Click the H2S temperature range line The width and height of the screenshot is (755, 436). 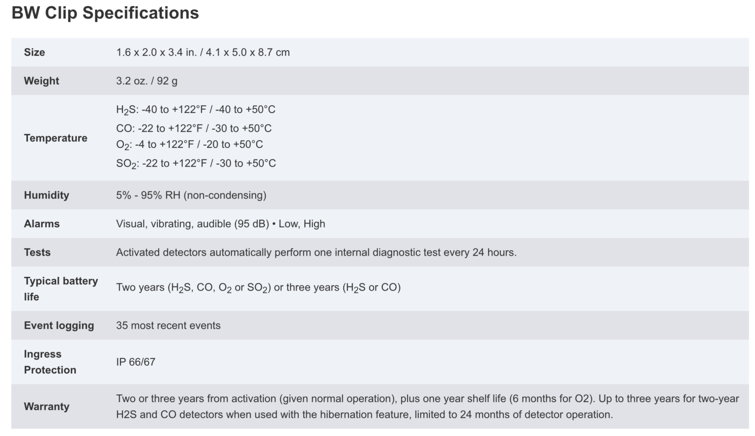click(x=196, y=110)
